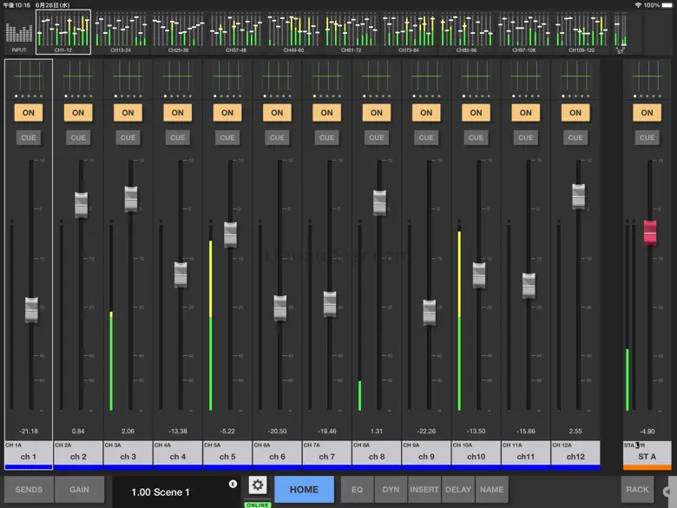677x508 pixels.
Task: Open the settings gear icon
Action: (257, 485)
